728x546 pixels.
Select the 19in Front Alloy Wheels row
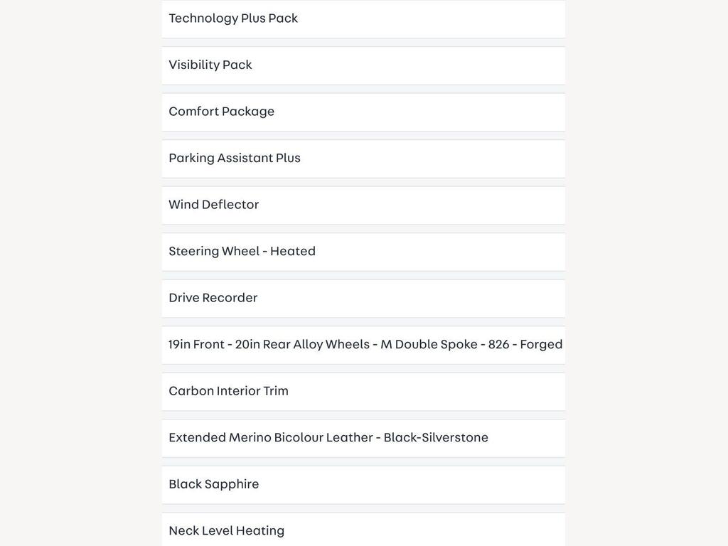(363, 345)
